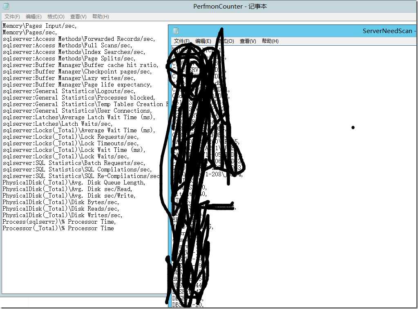The width and height of the screenshot is (418, 309).
Task: Click 'Buffer Manager\Checkpoint pages/sec,' line
Action: tap(77, 72)
